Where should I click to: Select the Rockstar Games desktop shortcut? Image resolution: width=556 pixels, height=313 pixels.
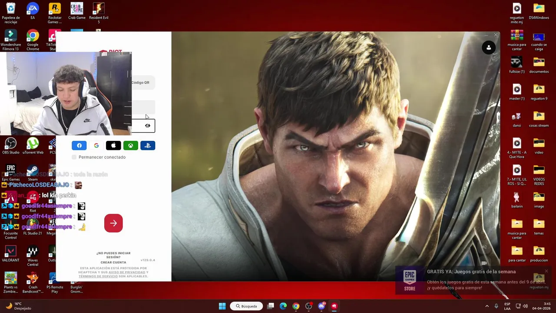pos(55,13)
